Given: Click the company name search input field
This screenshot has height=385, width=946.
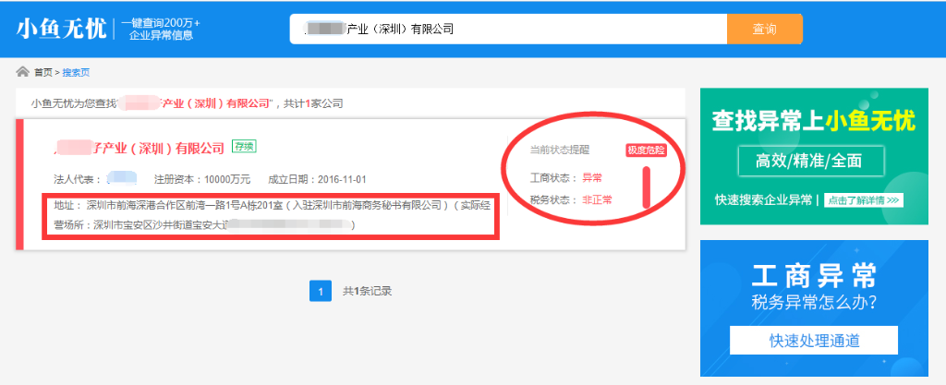Looking at the screenshot, I should coord(508,29).
